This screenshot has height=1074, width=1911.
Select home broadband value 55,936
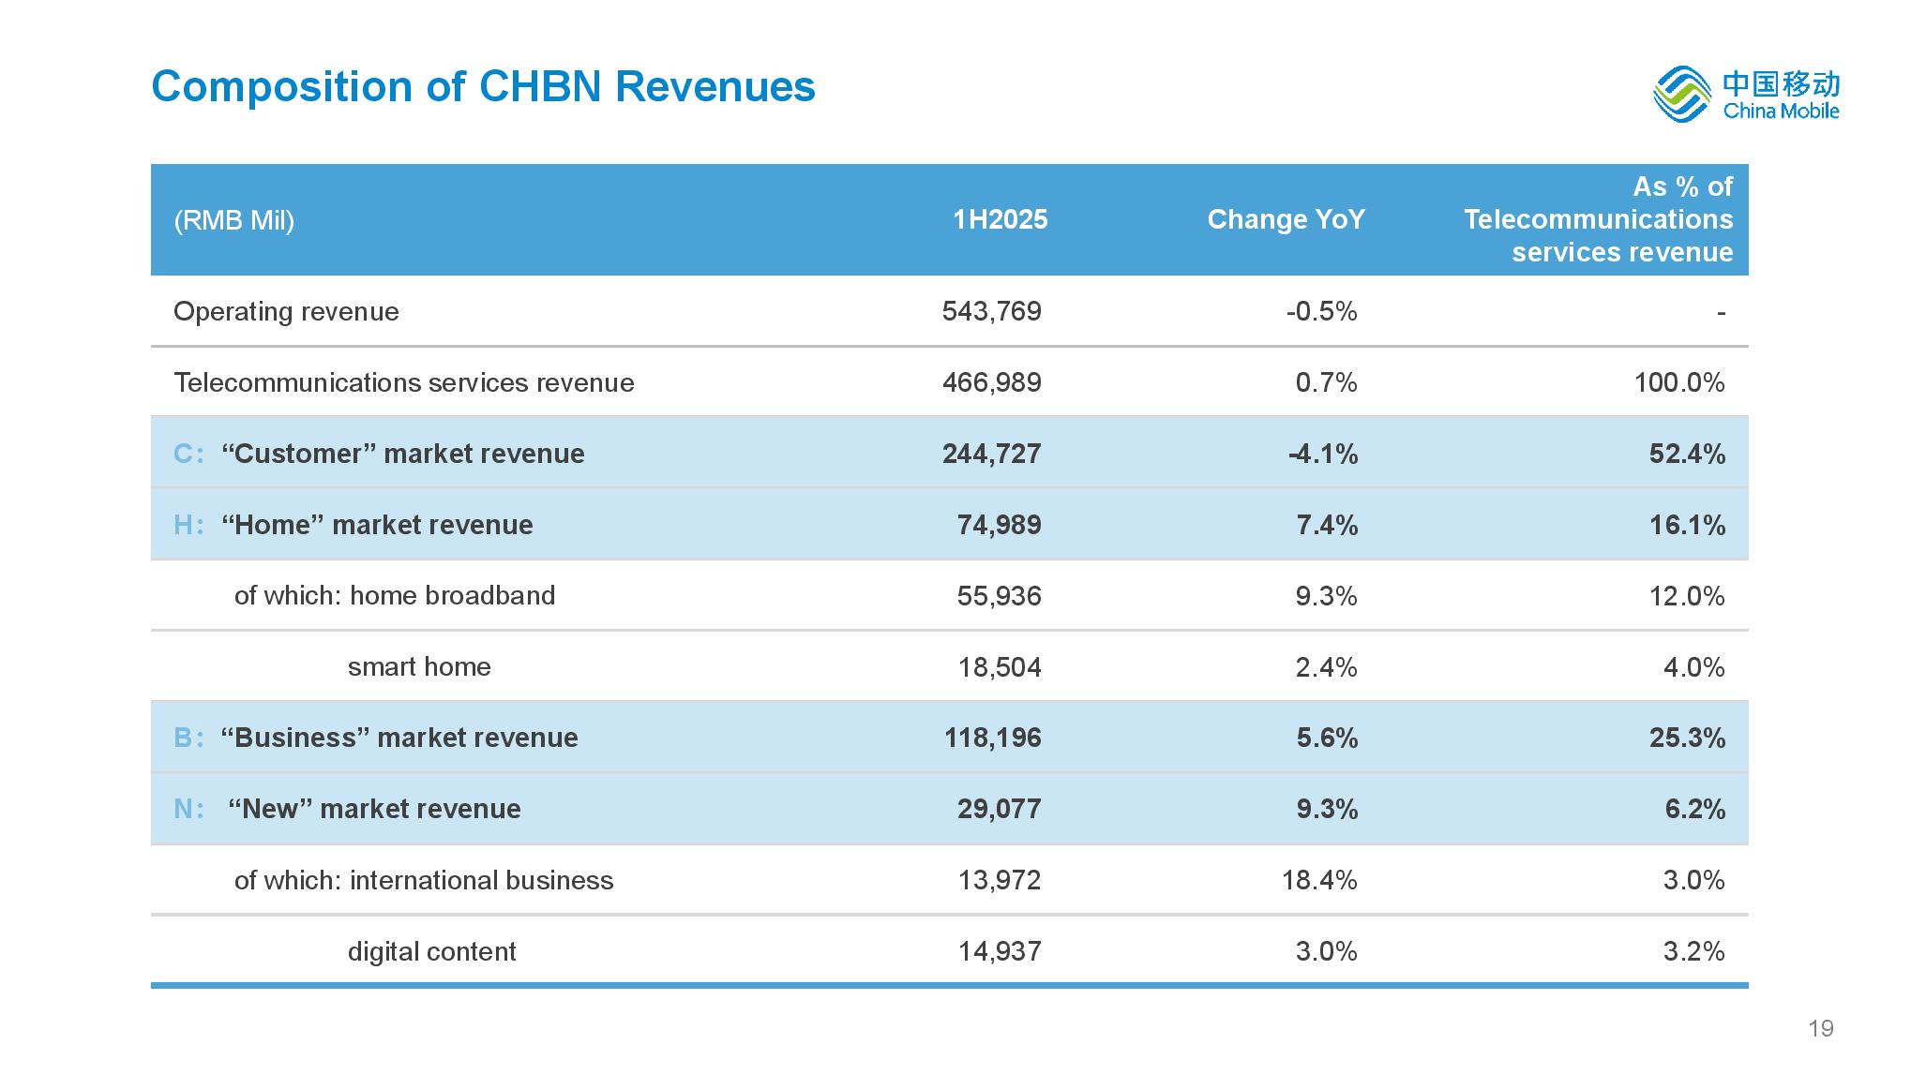999,596
